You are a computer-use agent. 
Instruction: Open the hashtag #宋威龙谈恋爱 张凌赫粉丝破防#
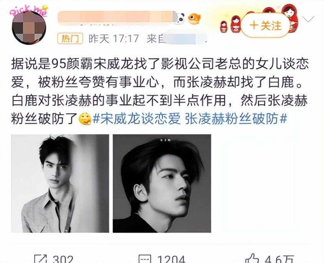pos(190,119)
